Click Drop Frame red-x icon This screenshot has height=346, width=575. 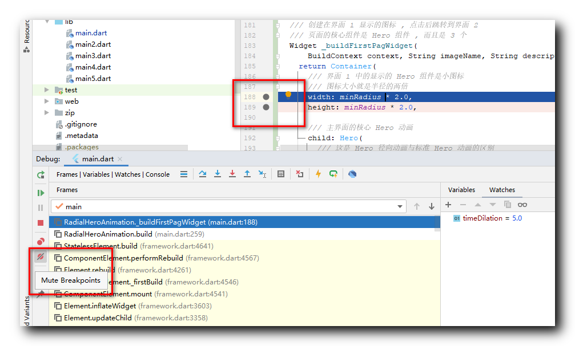coord(300,174)
